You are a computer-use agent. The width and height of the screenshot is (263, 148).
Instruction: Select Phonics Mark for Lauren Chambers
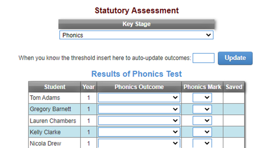click(202, 121)
